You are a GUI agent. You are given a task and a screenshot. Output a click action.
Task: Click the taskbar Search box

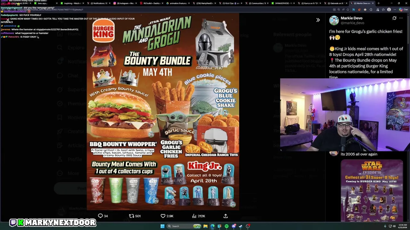coord(184,226)
